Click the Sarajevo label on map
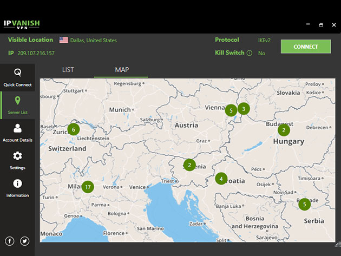The width and height of the screenshot is (341, 256). click(x=267, y=238)
